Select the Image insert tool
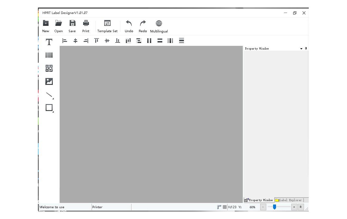Screen dimensions: 347x219 (x=49, y=81)
